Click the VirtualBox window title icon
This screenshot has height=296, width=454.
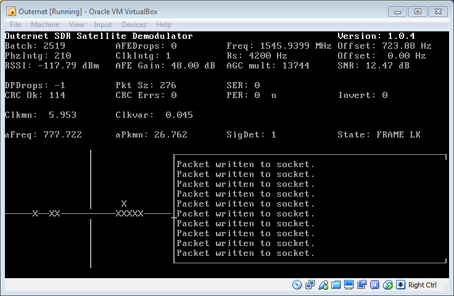pos(11,12)
